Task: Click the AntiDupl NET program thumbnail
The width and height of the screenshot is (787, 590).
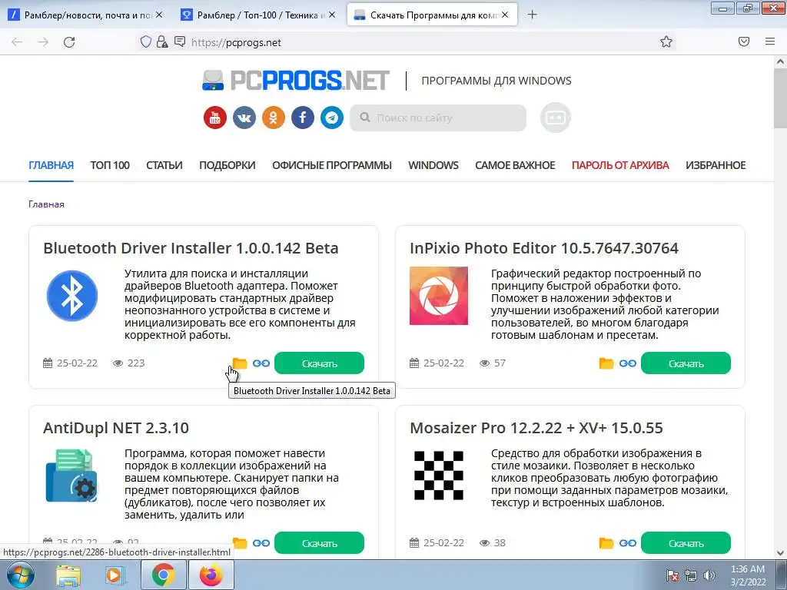Action: [x=71, y=476]
